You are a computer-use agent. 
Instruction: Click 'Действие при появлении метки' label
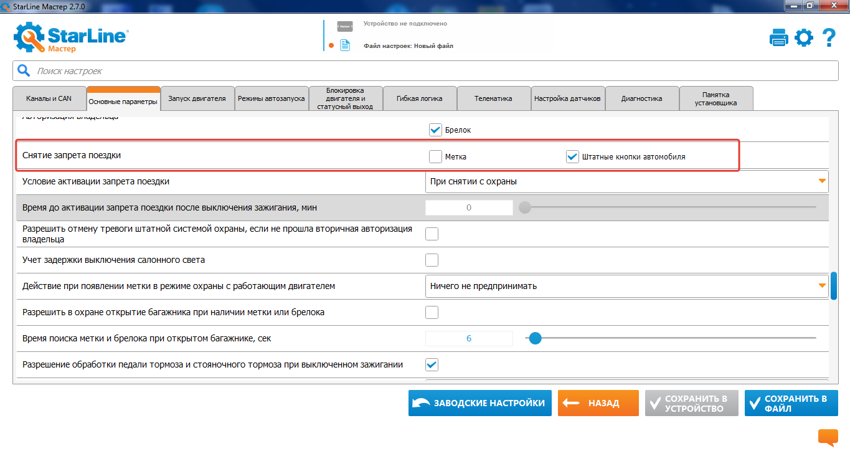click(179, 286)
